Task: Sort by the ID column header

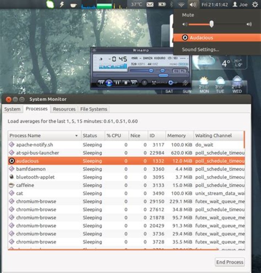Action: point(157,136)
